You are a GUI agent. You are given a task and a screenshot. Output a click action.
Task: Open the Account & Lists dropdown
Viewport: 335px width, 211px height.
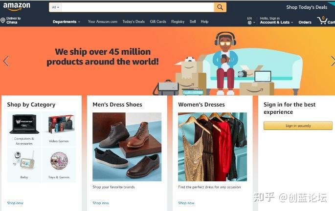[276, 22]
